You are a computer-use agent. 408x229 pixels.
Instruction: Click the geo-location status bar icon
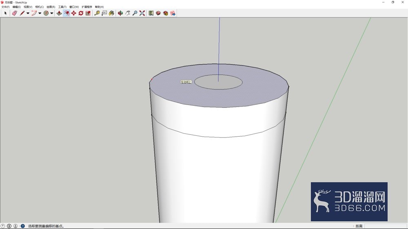click(2, 226)
